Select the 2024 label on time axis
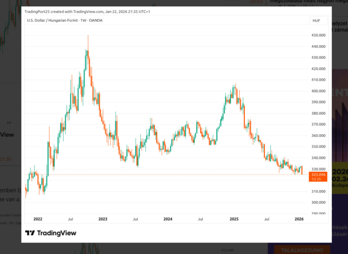Viewport: 348px width, 254px height. (x=168, y=219)
